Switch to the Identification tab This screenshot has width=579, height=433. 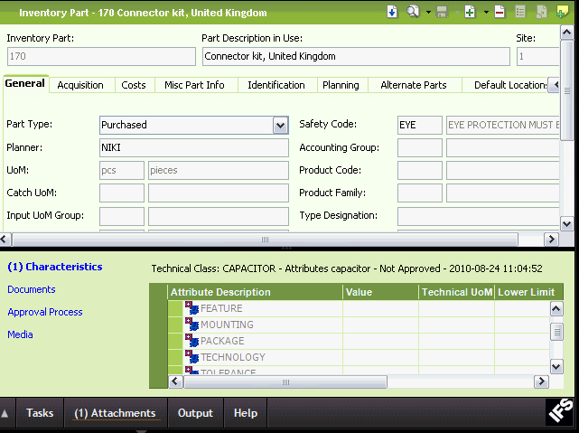(x=276, y=85)
